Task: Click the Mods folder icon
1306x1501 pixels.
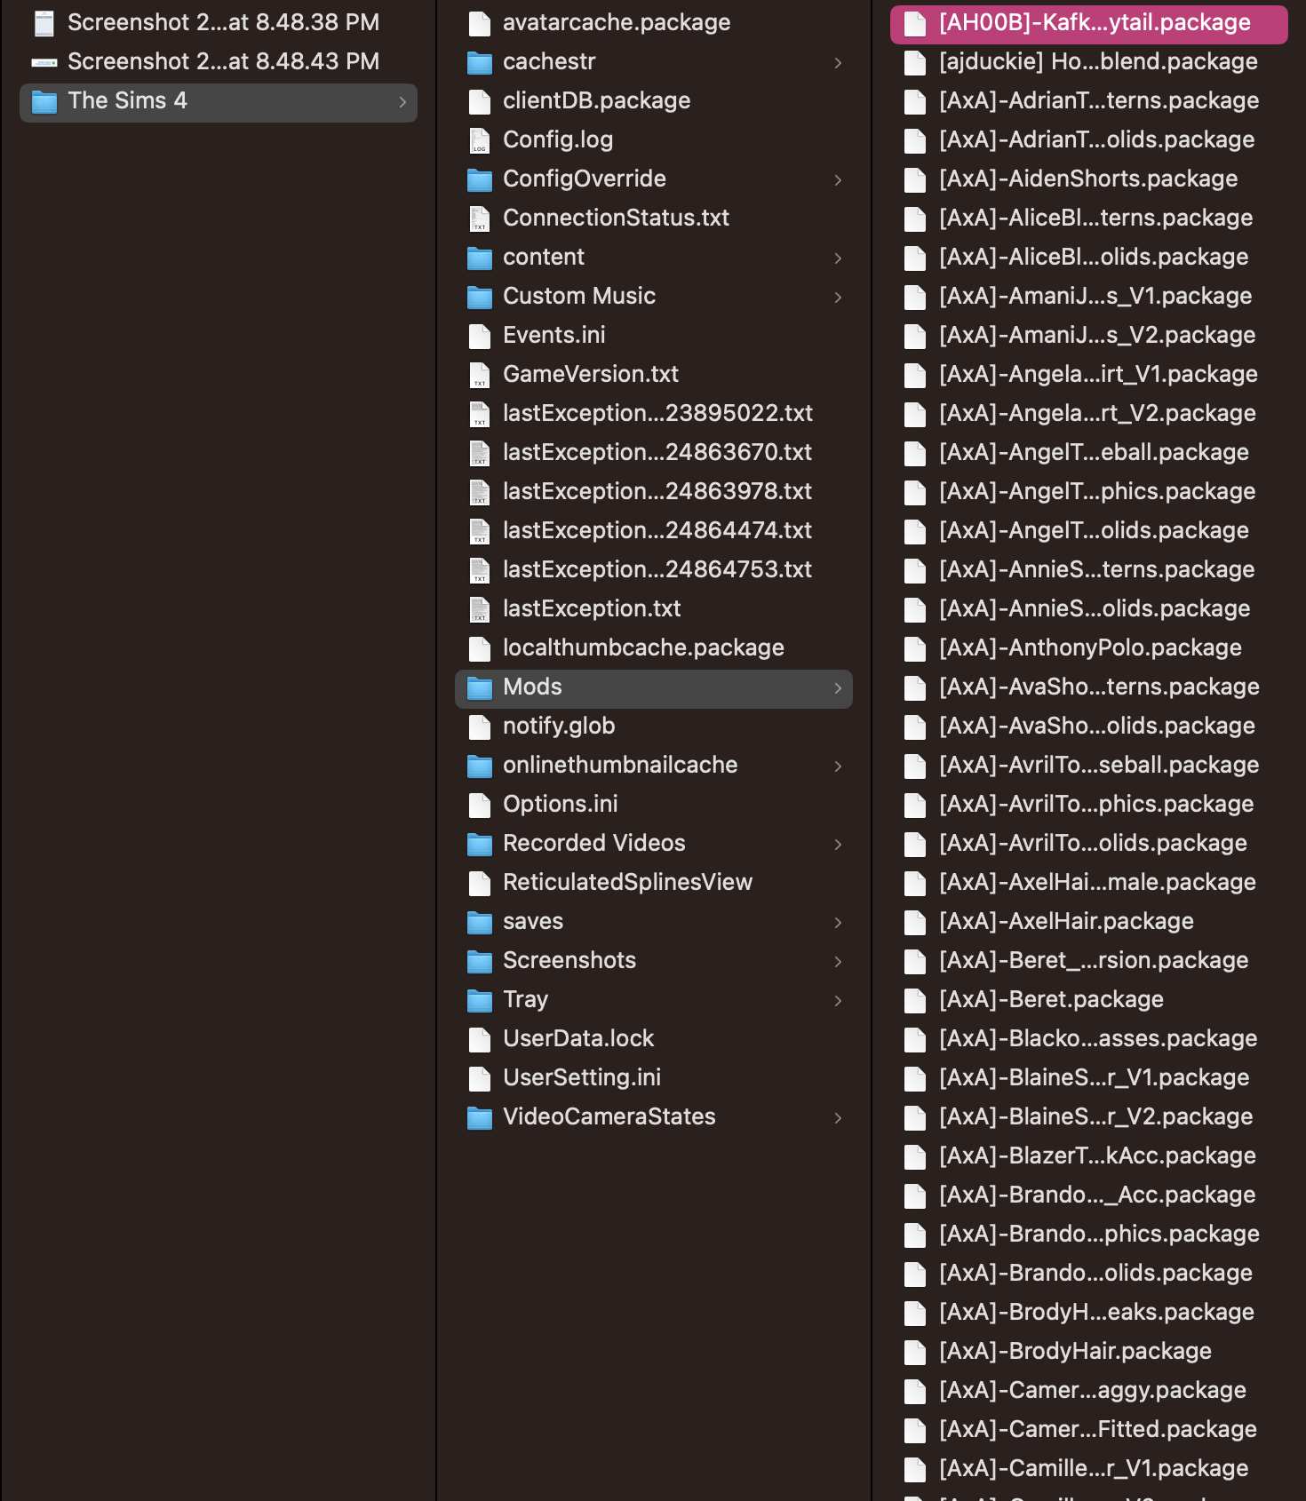Action: [x=480, y=688]
